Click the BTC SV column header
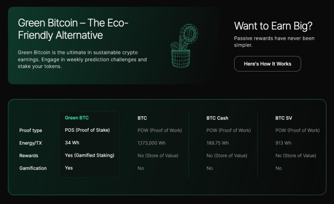 [x=284, y=118]
